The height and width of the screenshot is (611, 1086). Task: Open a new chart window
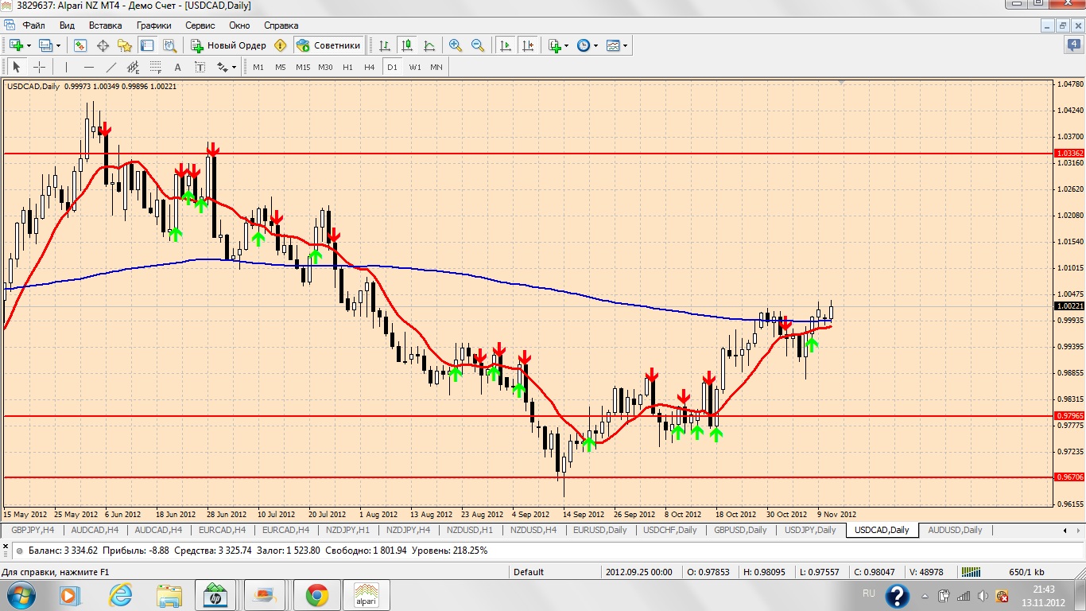pos(15,45)
